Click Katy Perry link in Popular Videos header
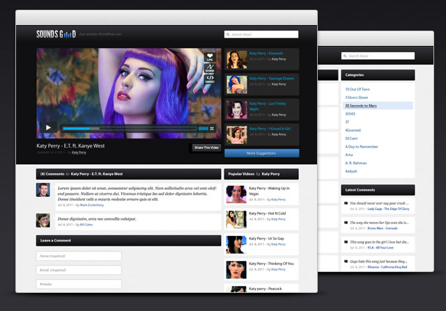The image size is (446, 311). coord(271,174)
